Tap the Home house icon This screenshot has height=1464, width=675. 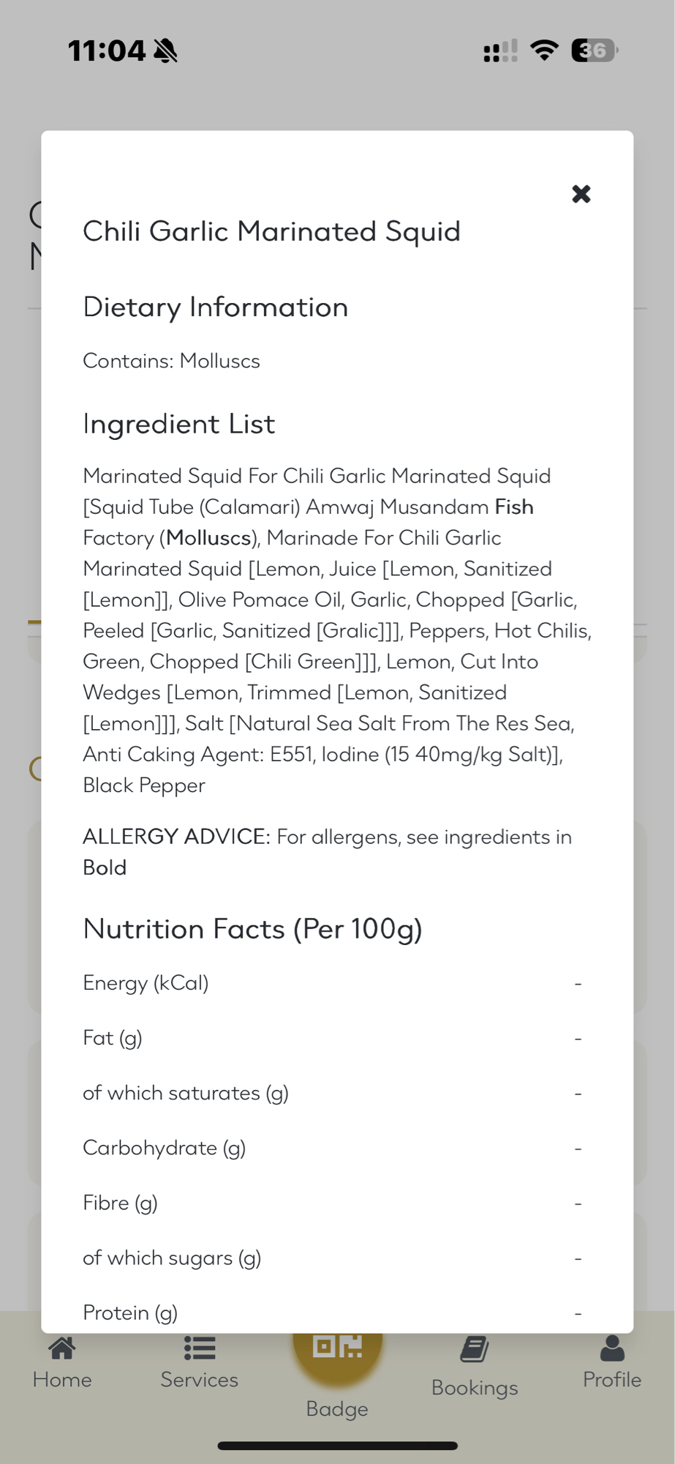(x=62, y=1349)
